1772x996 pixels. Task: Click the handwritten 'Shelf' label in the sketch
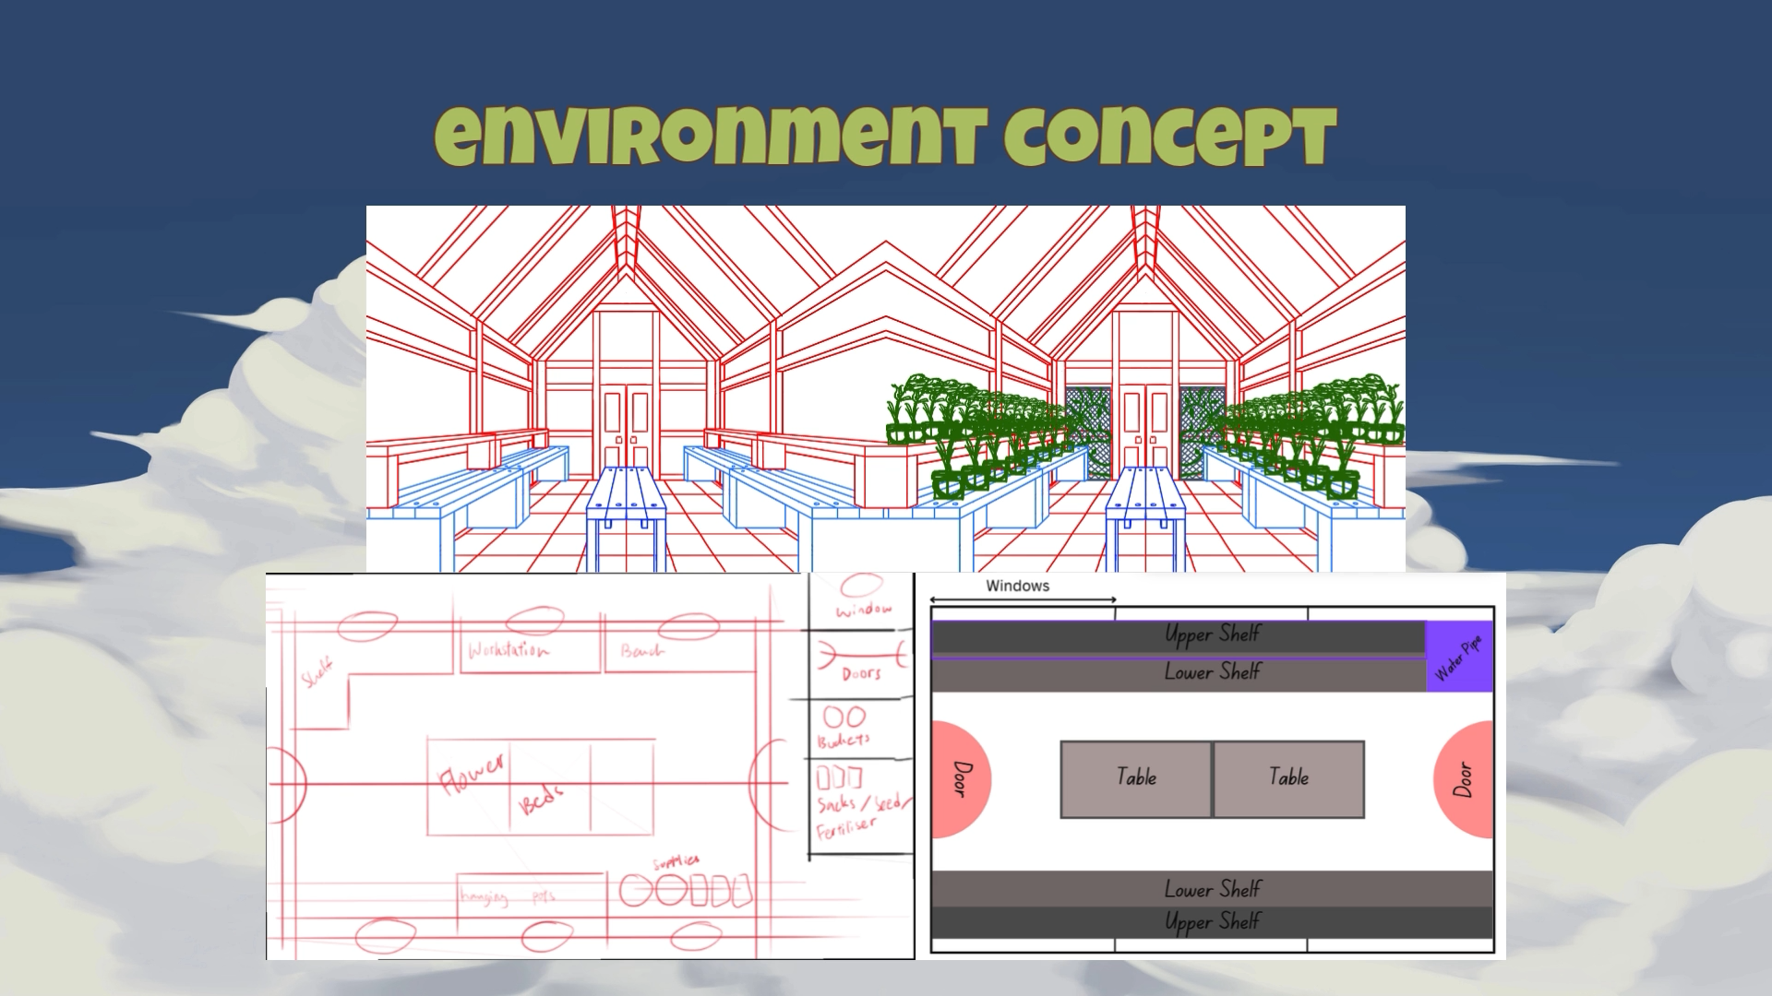[317, 673]
